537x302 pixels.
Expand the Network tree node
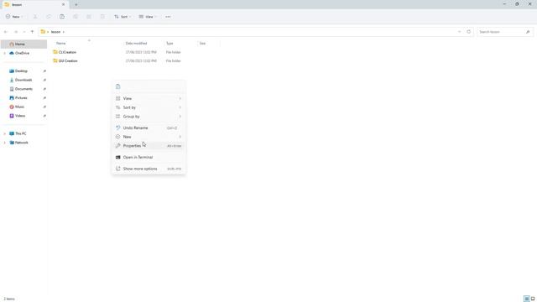4,143
